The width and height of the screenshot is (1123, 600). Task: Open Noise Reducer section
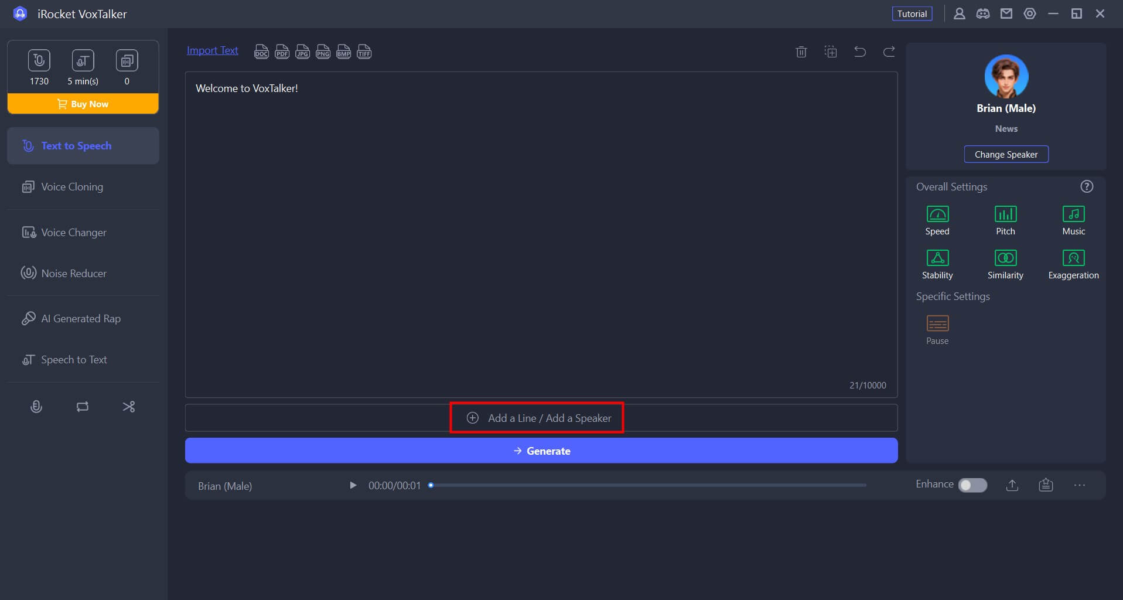click(83, 273)
